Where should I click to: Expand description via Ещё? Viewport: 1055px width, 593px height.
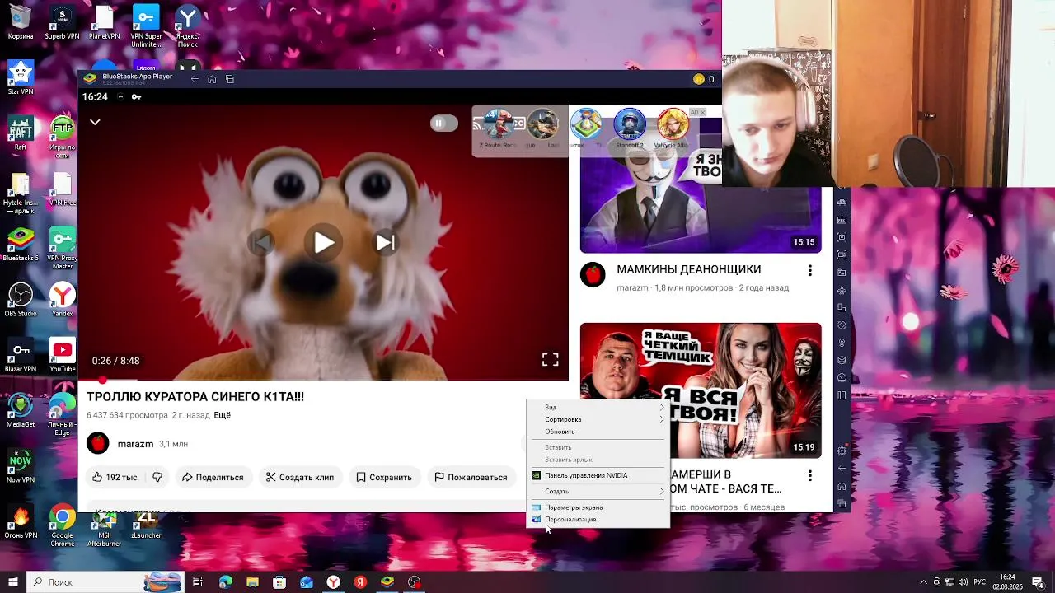(222, 415)
